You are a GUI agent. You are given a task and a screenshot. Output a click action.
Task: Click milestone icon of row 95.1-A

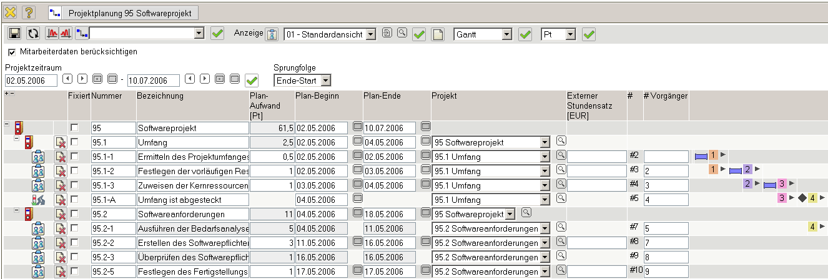tap(38, 199)
